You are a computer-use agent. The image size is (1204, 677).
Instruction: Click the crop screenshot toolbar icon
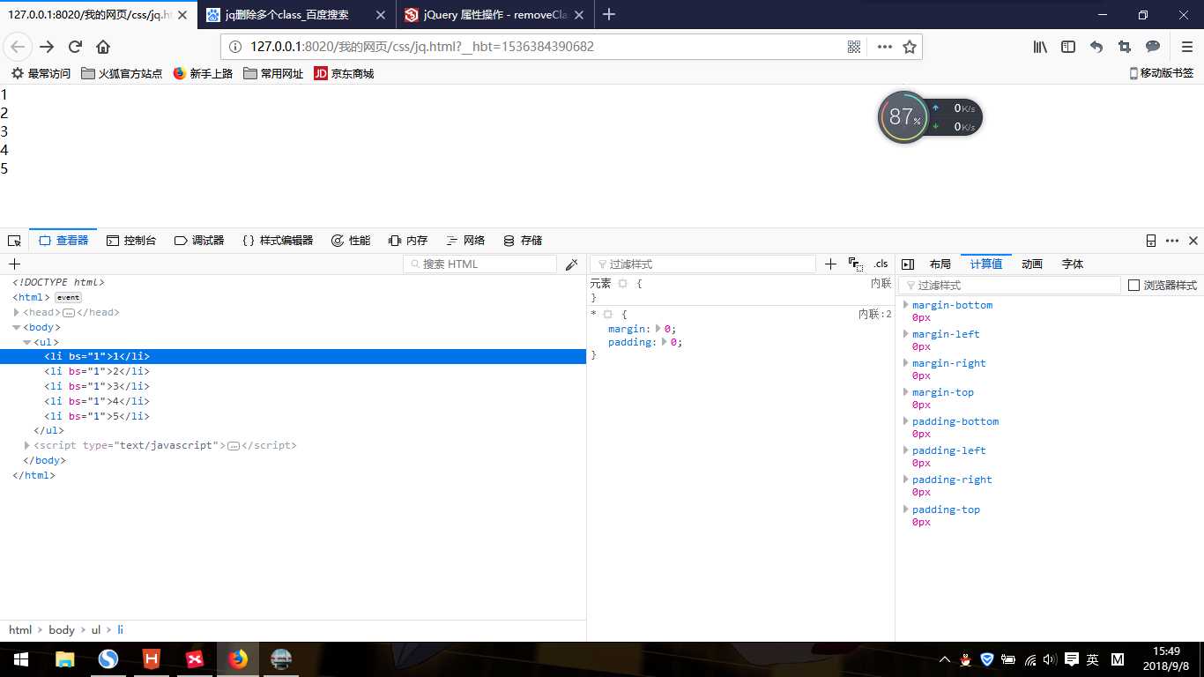coord(1125,47)
